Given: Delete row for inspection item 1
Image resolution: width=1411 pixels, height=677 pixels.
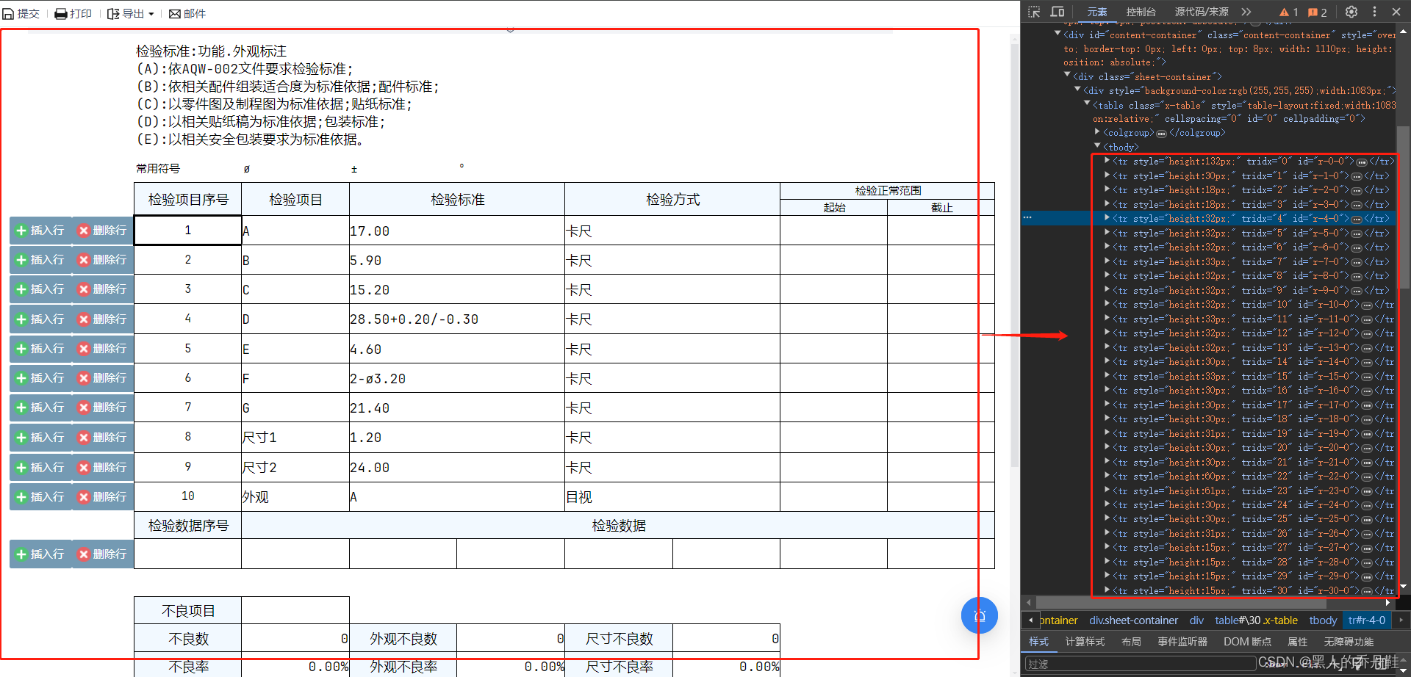Looking at the screenshot, I should tap(103, 231).
